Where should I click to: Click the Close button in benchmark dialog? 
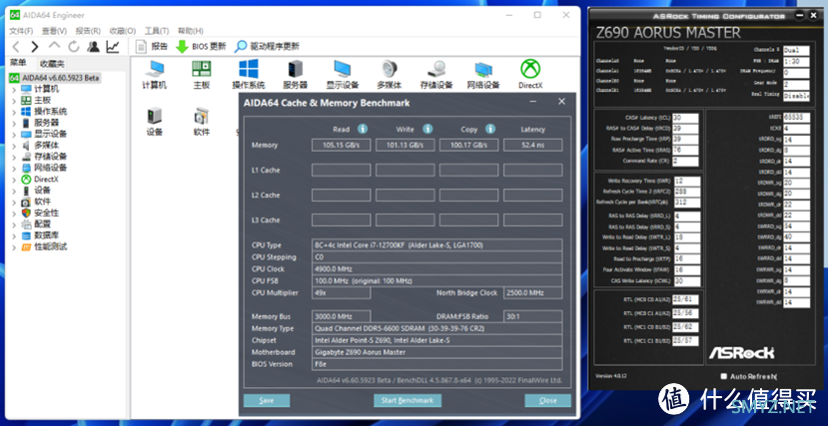tap(547, 401)
